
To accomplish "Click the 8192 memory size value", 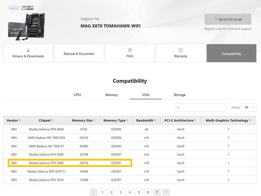I will coord(84,129).
